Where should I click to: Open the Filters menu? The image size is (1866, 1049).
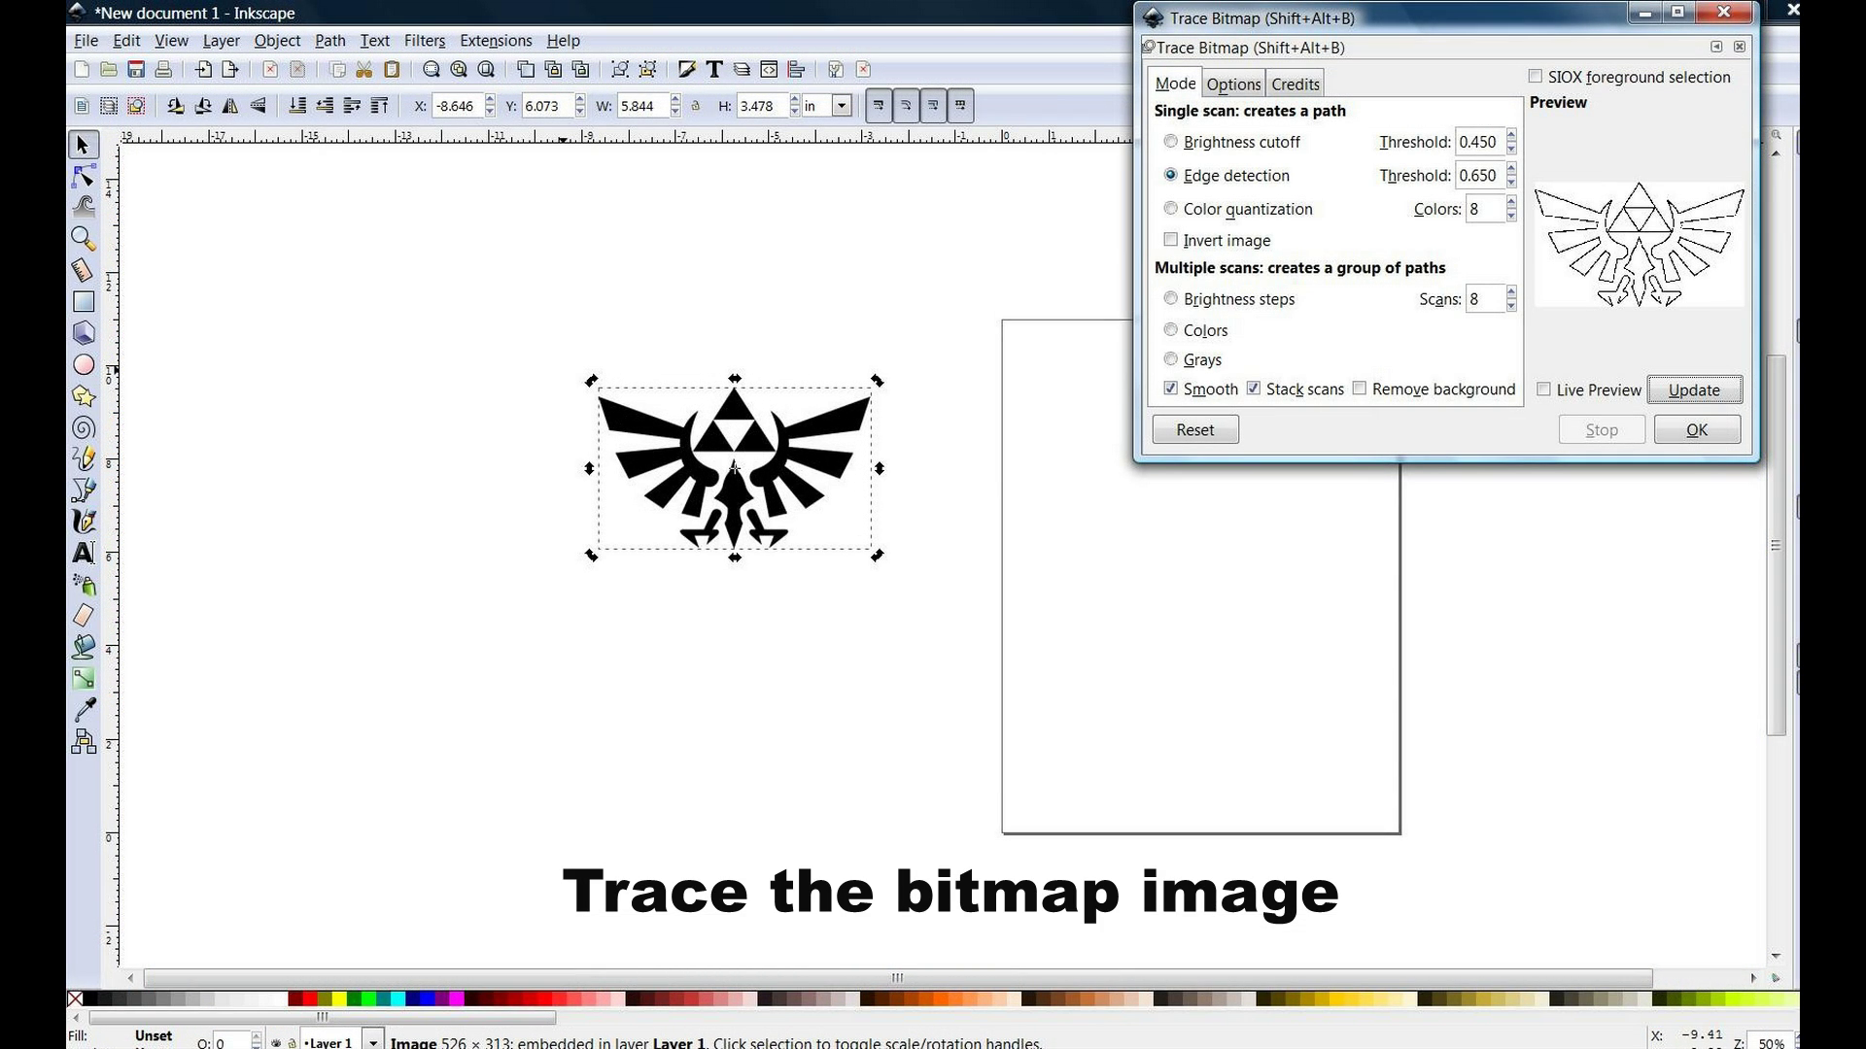(x=425, y=41)
